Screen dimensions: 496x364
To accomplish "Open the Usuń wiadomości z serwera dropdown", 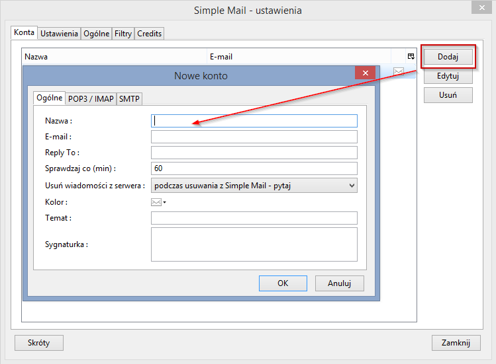I will (x=254, y=186).
